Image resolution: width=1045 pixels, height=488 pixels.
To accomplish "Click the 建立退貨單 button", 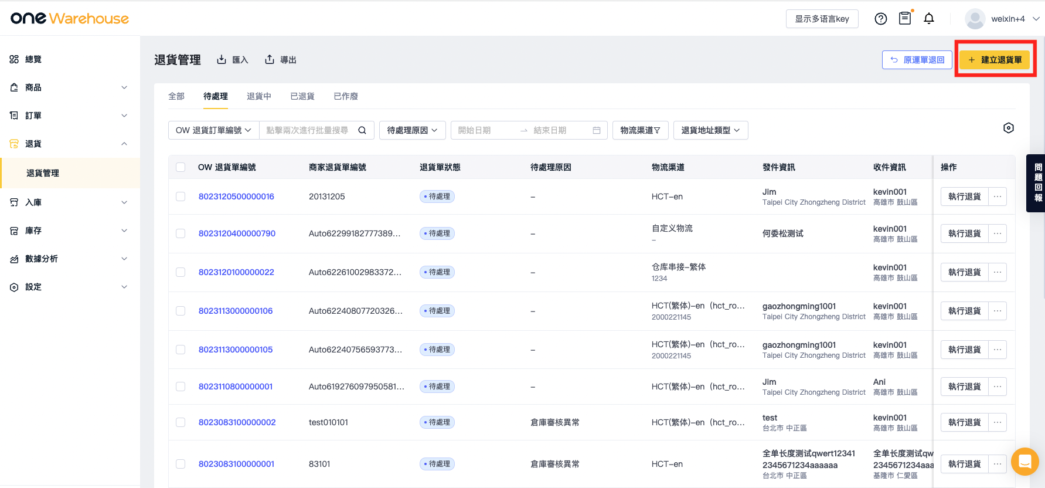I will coord(995,60).
